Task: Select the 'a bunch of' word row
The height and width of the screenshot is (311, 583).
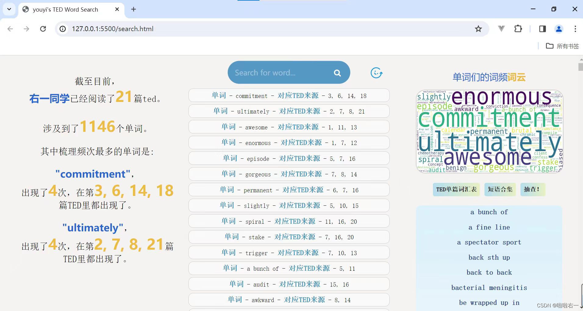Action: click(x=289, y=268)
